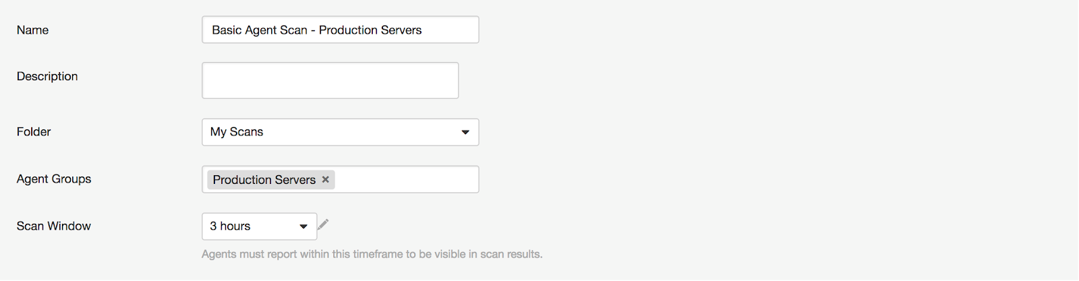
Task: Click the Scan Window dropdown caret arrow
Action: point(303,226)
